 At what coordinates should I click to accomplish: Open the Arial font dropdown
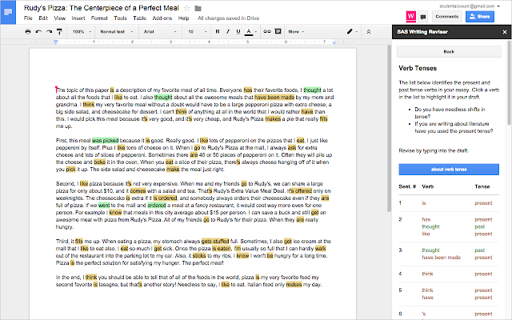click(x=160, y=32)
